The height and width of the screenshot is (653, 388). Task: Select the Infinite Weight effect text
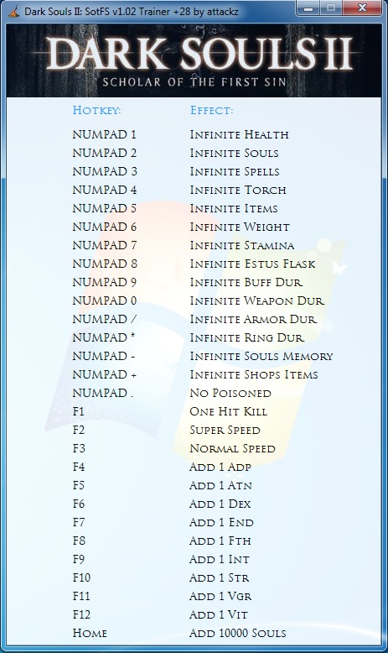click(x=240, y=227)
